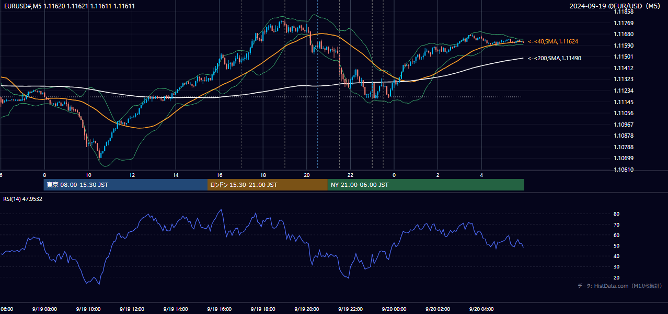The width and height of the screenshot is (668, 314).
Task: Click the 9/19 20:00 bottom time label
Action: tap(307, 309)
